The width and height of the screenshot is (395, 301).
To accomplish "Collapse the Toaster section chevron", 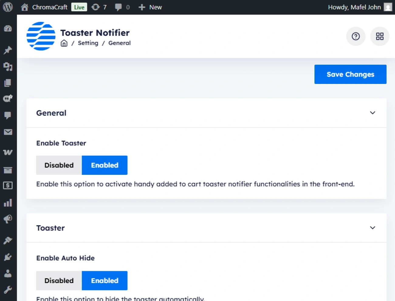I will pos(373,228).
